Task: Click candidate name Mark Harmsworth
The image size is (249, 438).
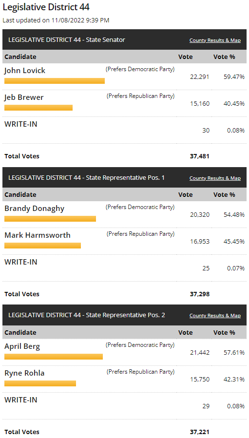Action: point(38,235)
